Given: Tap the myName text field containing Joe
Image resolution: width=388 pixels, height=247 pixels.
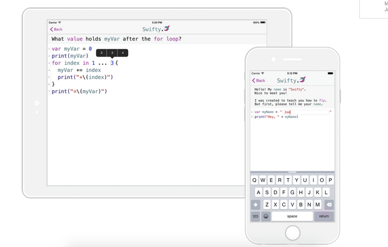Looking at the screenshot, I should click(305, 112).
